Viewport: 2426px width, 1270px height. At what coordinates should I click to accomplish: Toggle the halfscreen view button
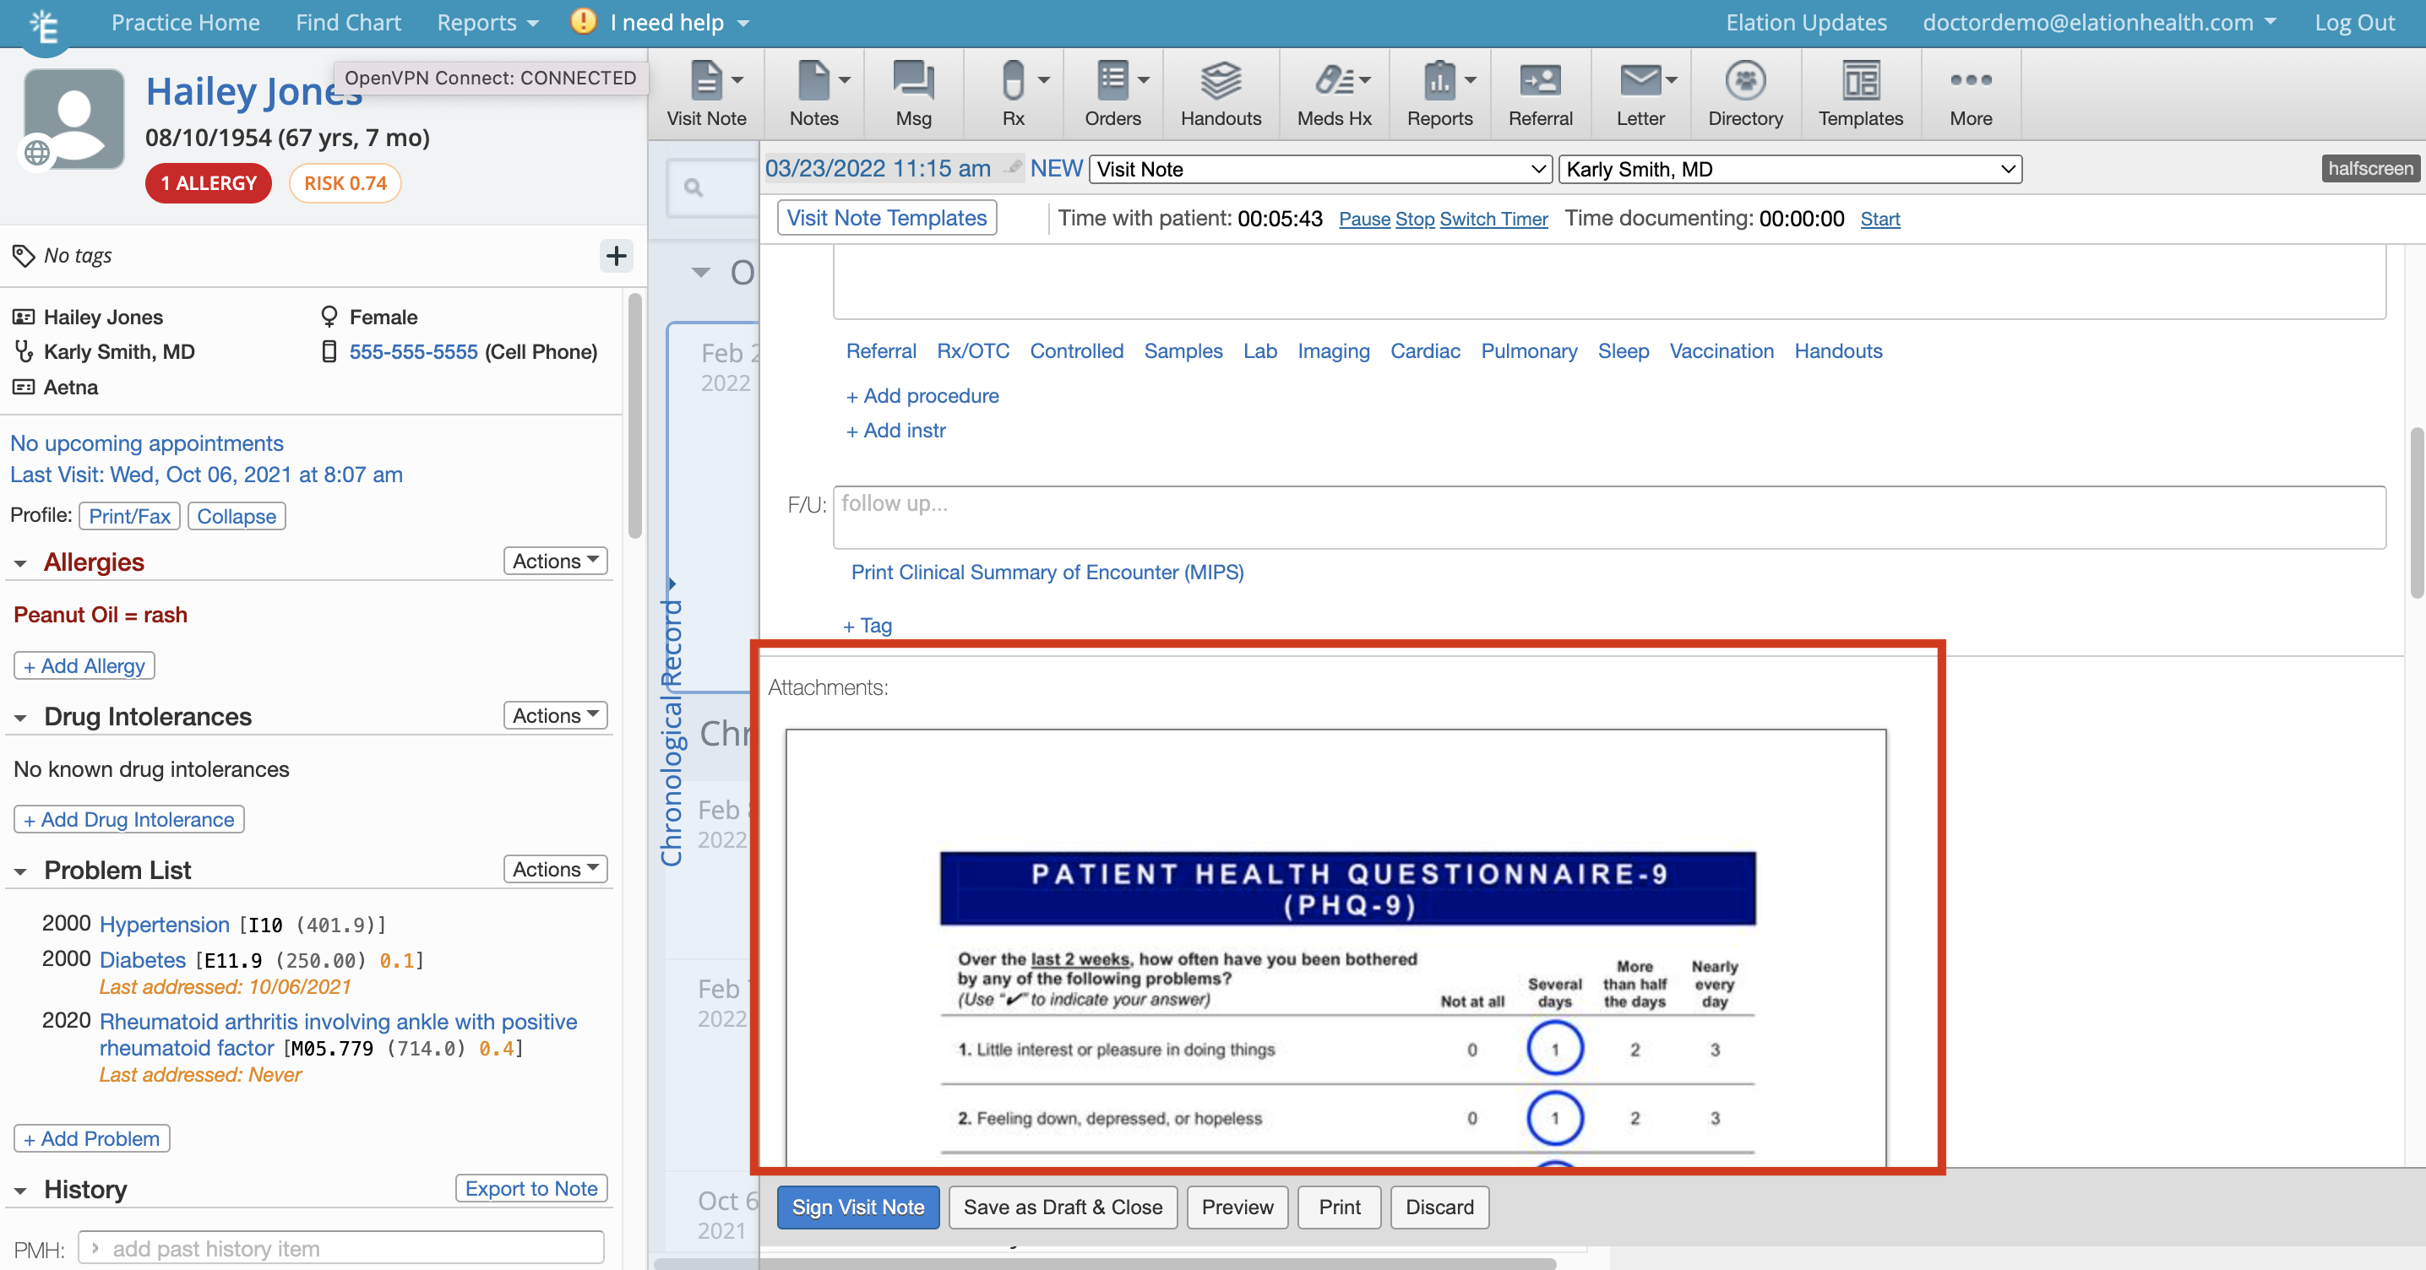click(2369, 169)
